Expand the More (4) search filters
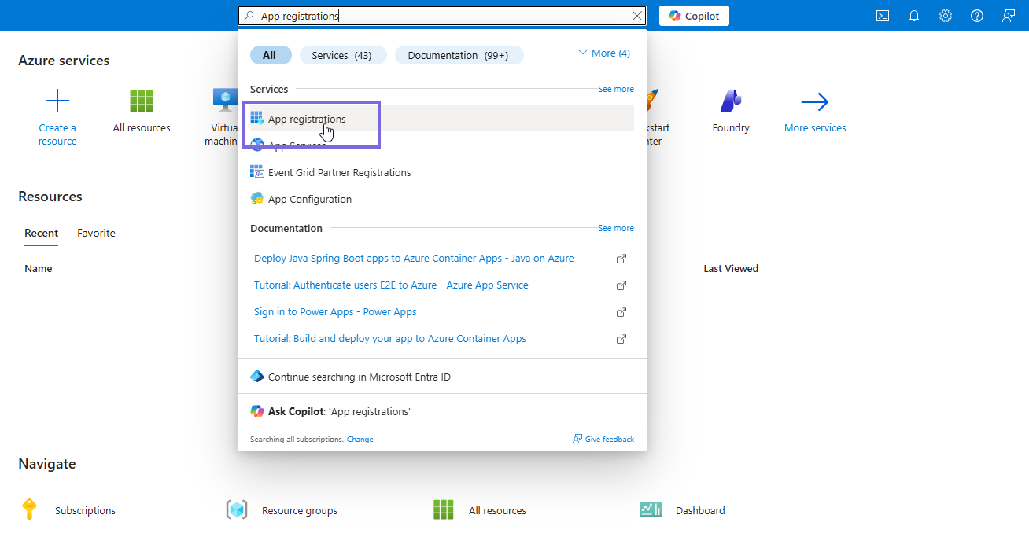The height and width of the screenshot is (537, 1029). (603, 53)
